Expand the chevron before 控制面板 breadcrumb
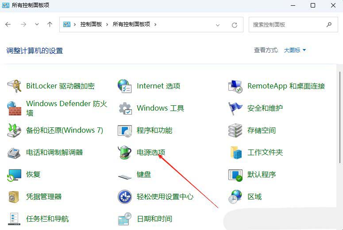 (75, 24)
